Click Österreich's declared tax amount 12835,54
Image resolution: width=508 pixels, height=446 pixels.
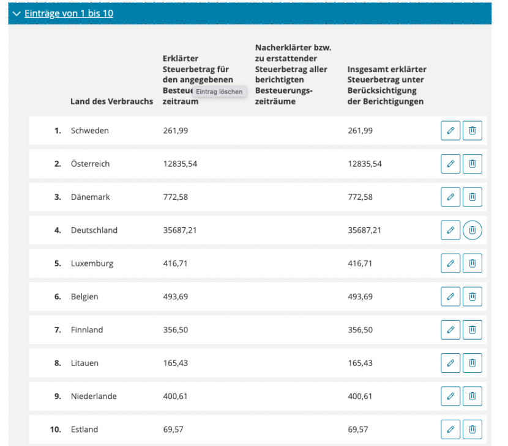click(180, 164)
